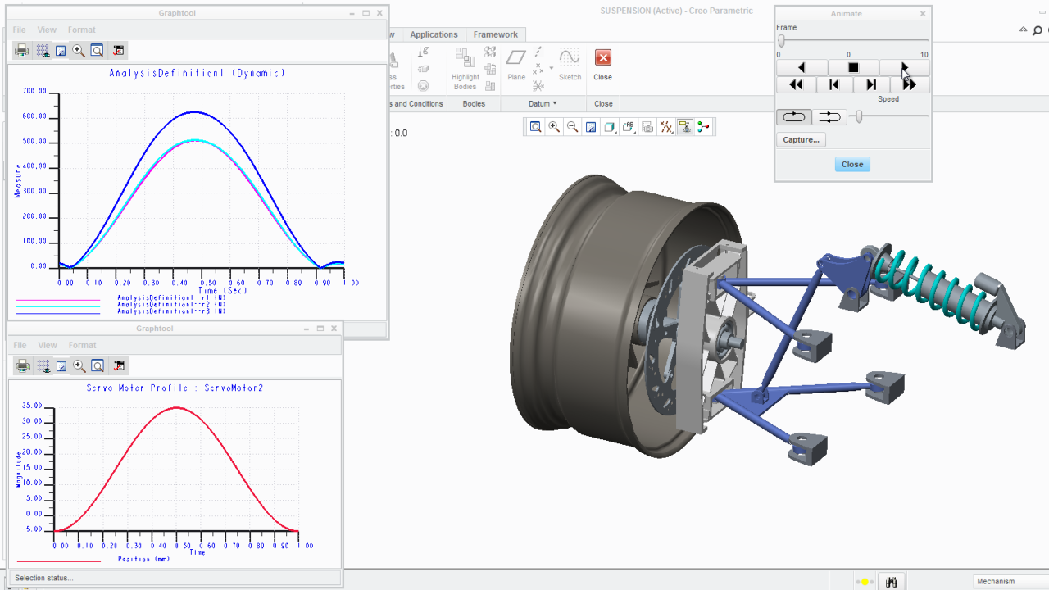Zoom out using the graphics toolbar

(x=572, y=127)
